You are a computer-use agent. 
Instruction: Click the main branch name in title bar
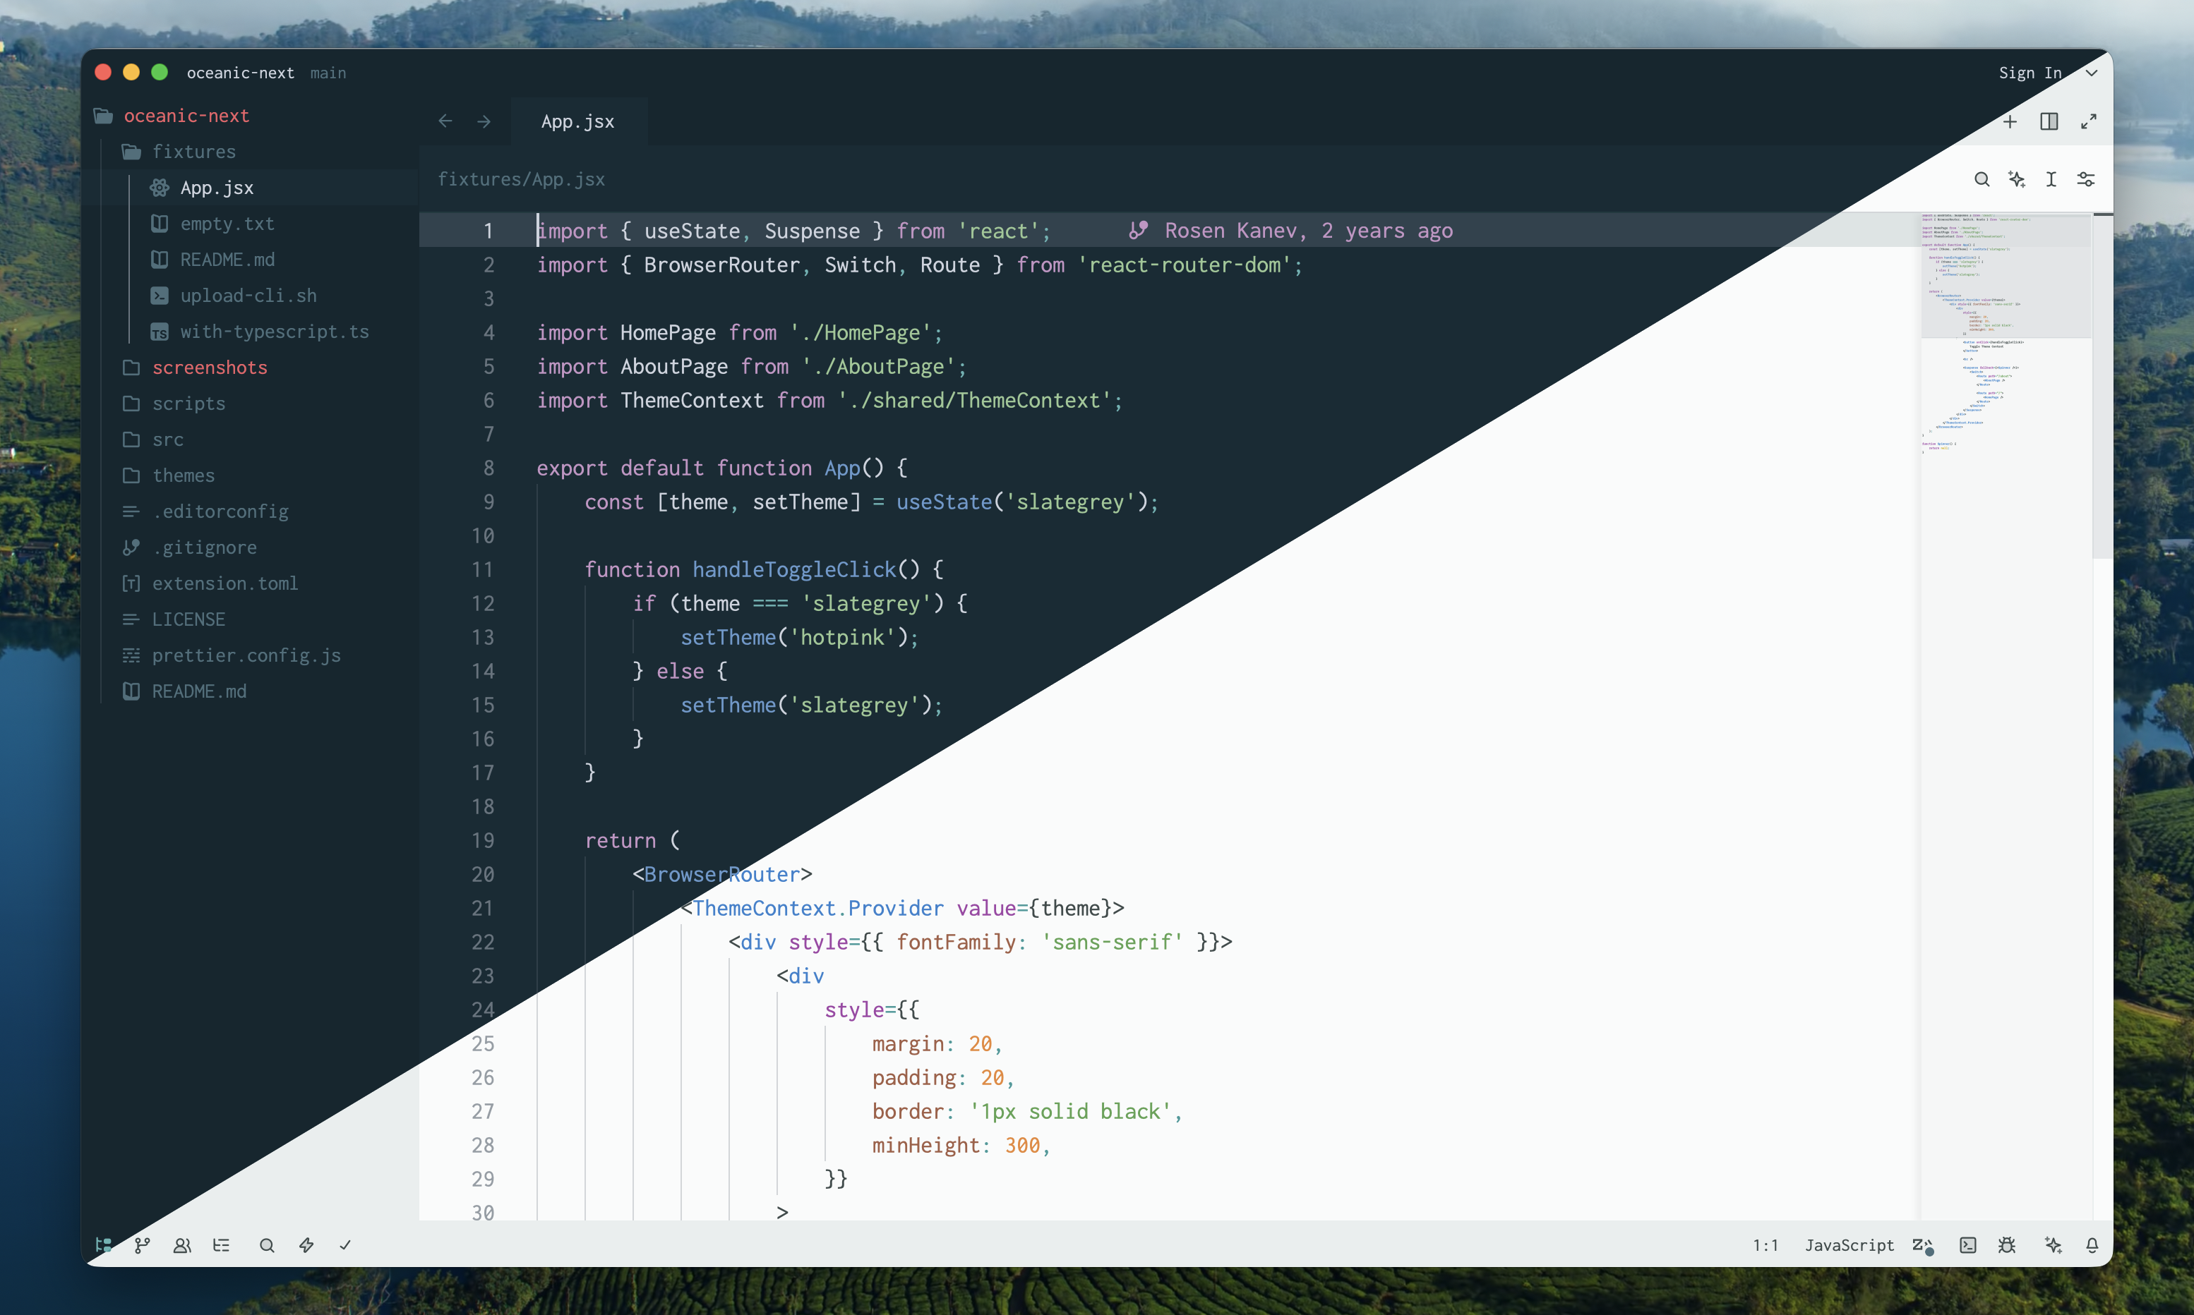click(x=328, y=73)
